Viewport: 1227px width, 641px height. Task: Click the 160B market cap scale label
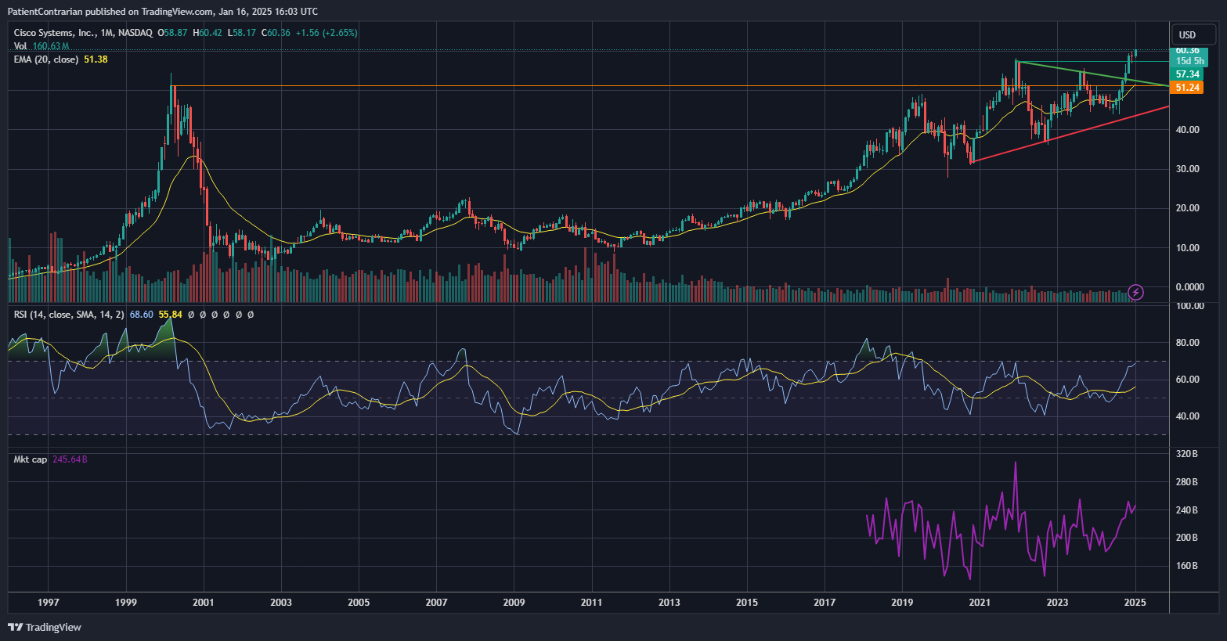click(1187, 566)
